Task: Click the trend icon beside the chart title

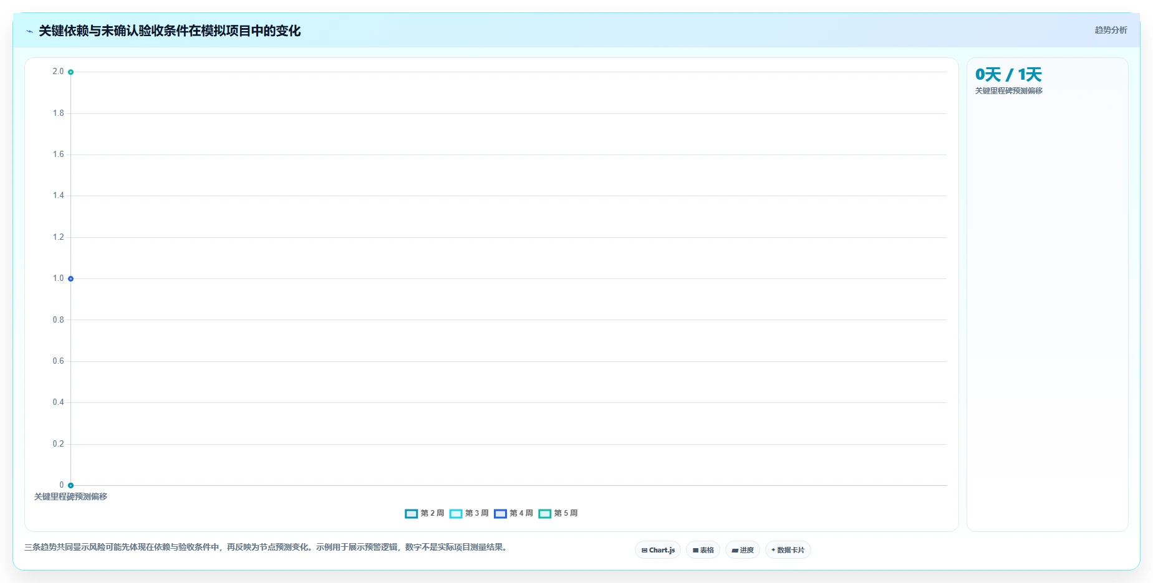Action: click(29, 31)
